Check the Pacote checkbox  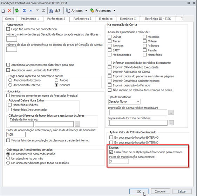point(145,50)
